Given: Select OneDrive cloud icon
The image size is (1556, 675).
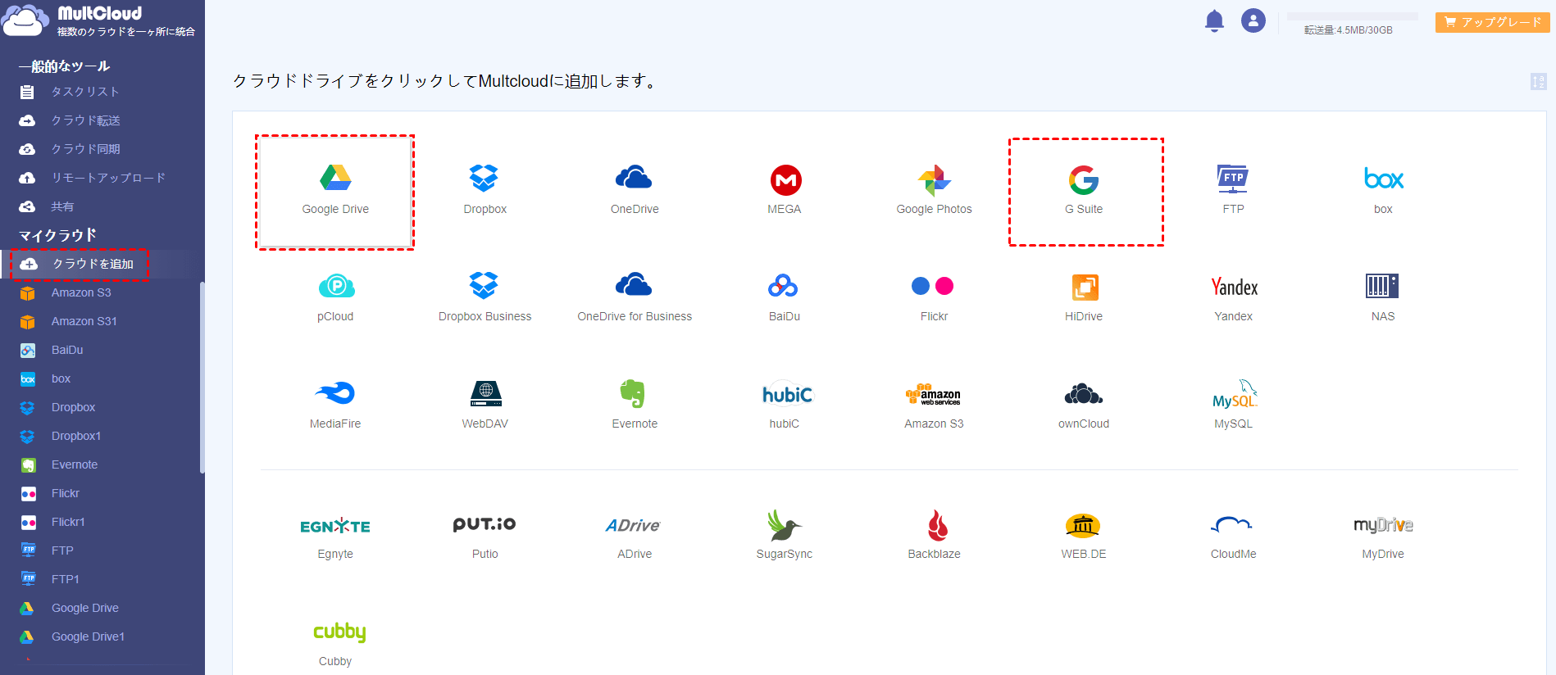Looking at the screenshot, I should [x=635, y=192].
